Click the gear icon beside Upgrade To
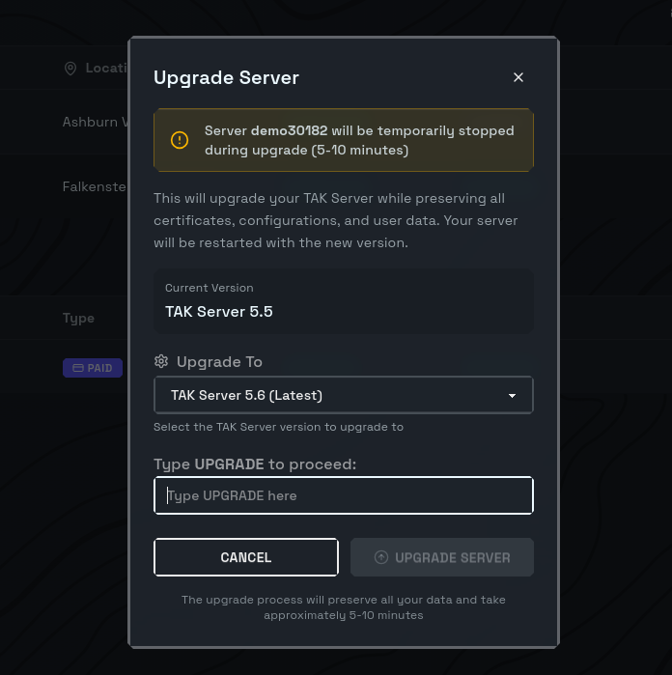The image size is (672, 675). click(161, 361)
